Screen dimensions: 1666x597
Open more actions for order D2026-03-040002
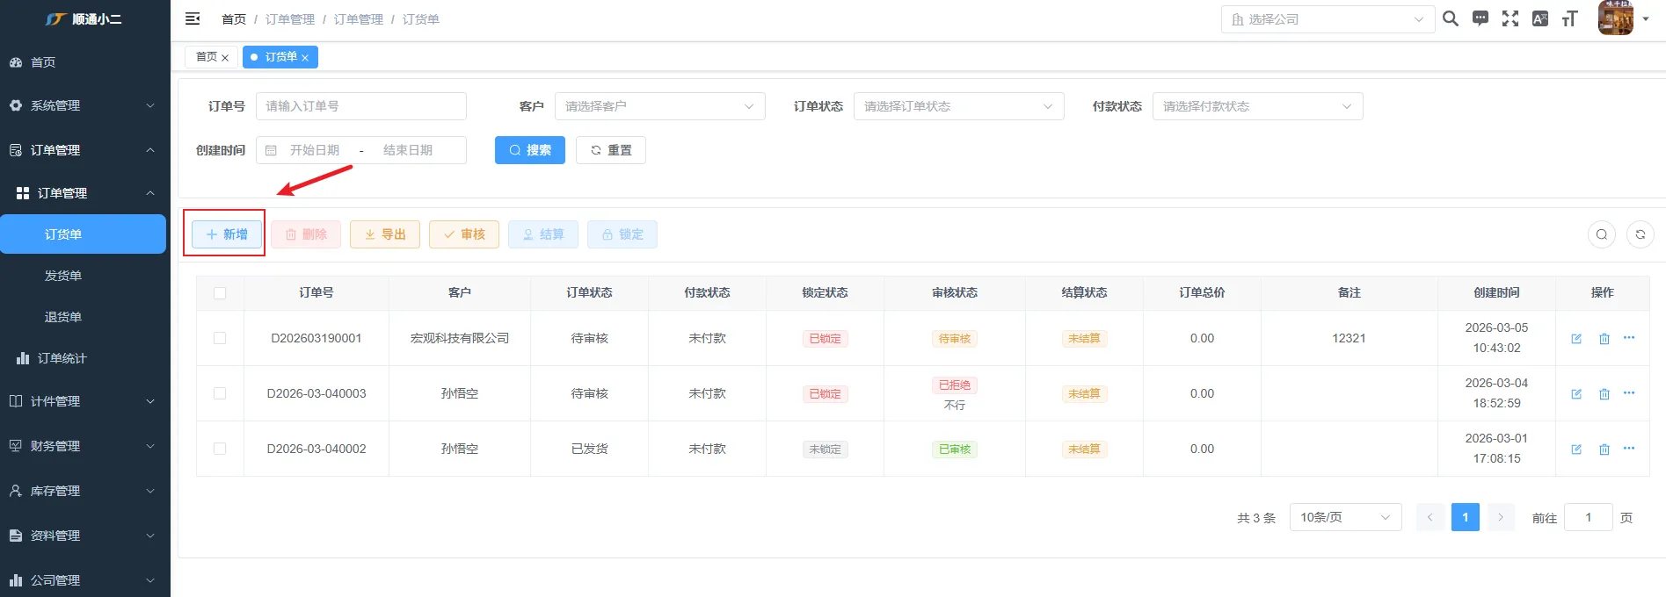pos(1629,449)
